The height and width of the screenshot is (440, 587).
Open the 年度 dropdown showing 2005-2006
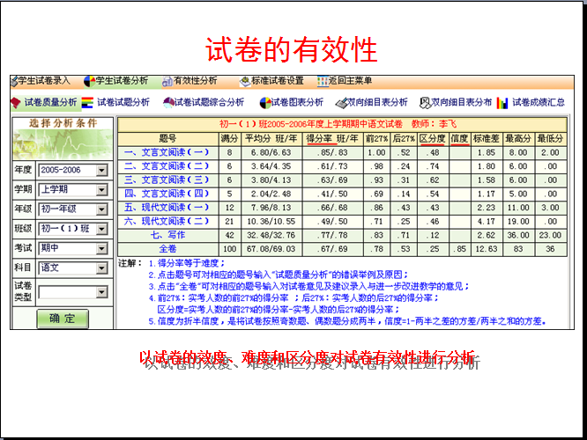[100, 170]
